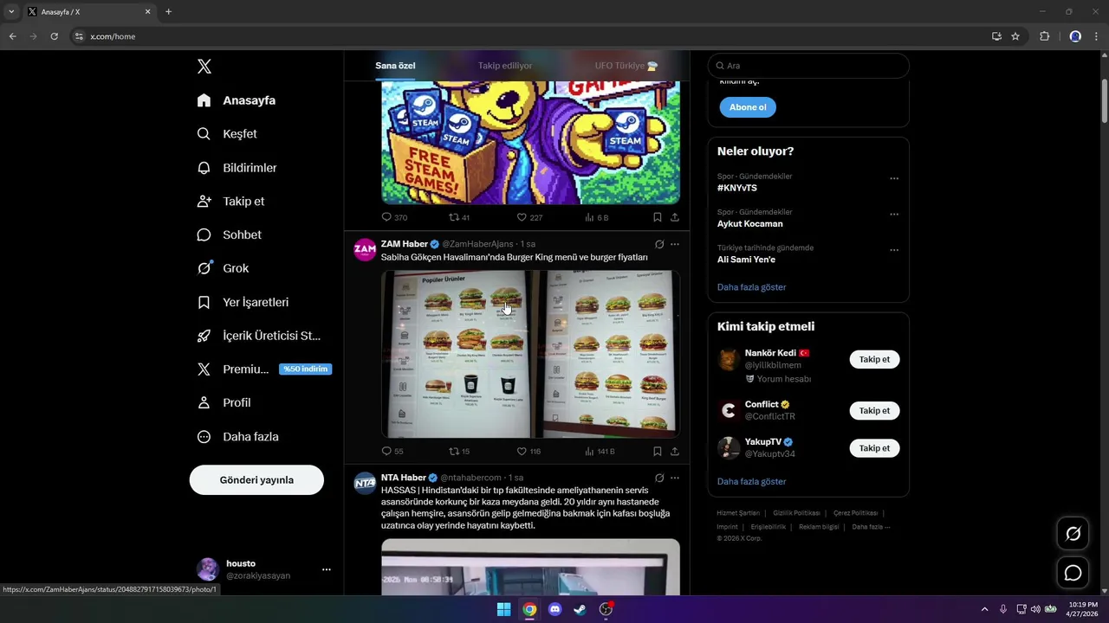Click Daha fazla göster under trends
Viewport: 1109px width, 623px height.
point(752,287)
